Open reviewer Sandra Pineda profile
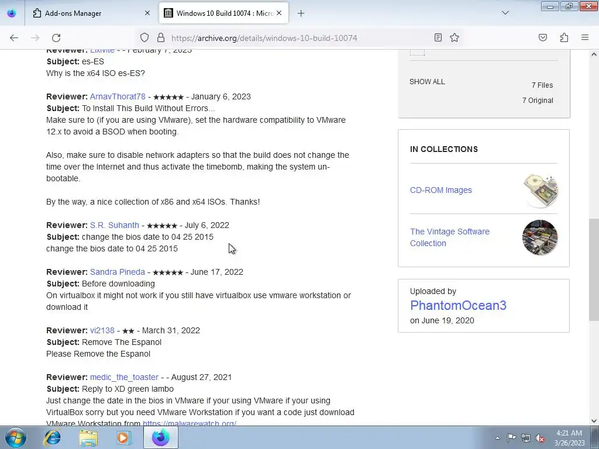Image resolution: width=599 pixels, height=449 pixels. (x=117, y=272)
